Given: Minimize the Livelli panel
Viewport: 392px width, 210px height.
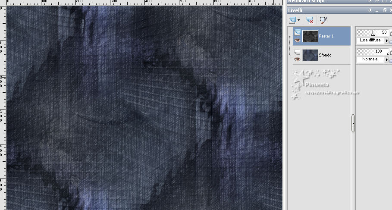Looking at the screenshot, I should pos(377,10).
